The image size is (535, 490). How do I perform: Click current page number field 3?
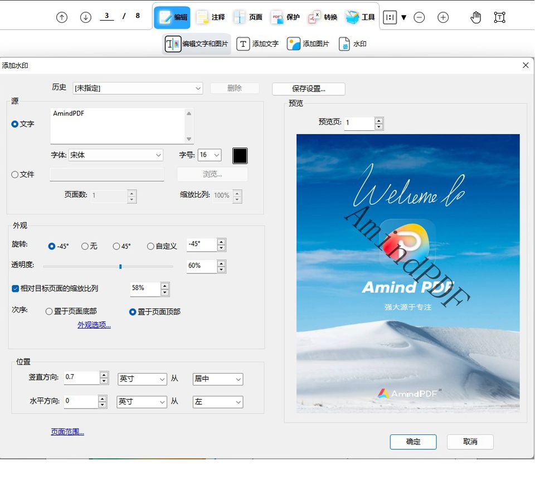click(x=107, y=16)
